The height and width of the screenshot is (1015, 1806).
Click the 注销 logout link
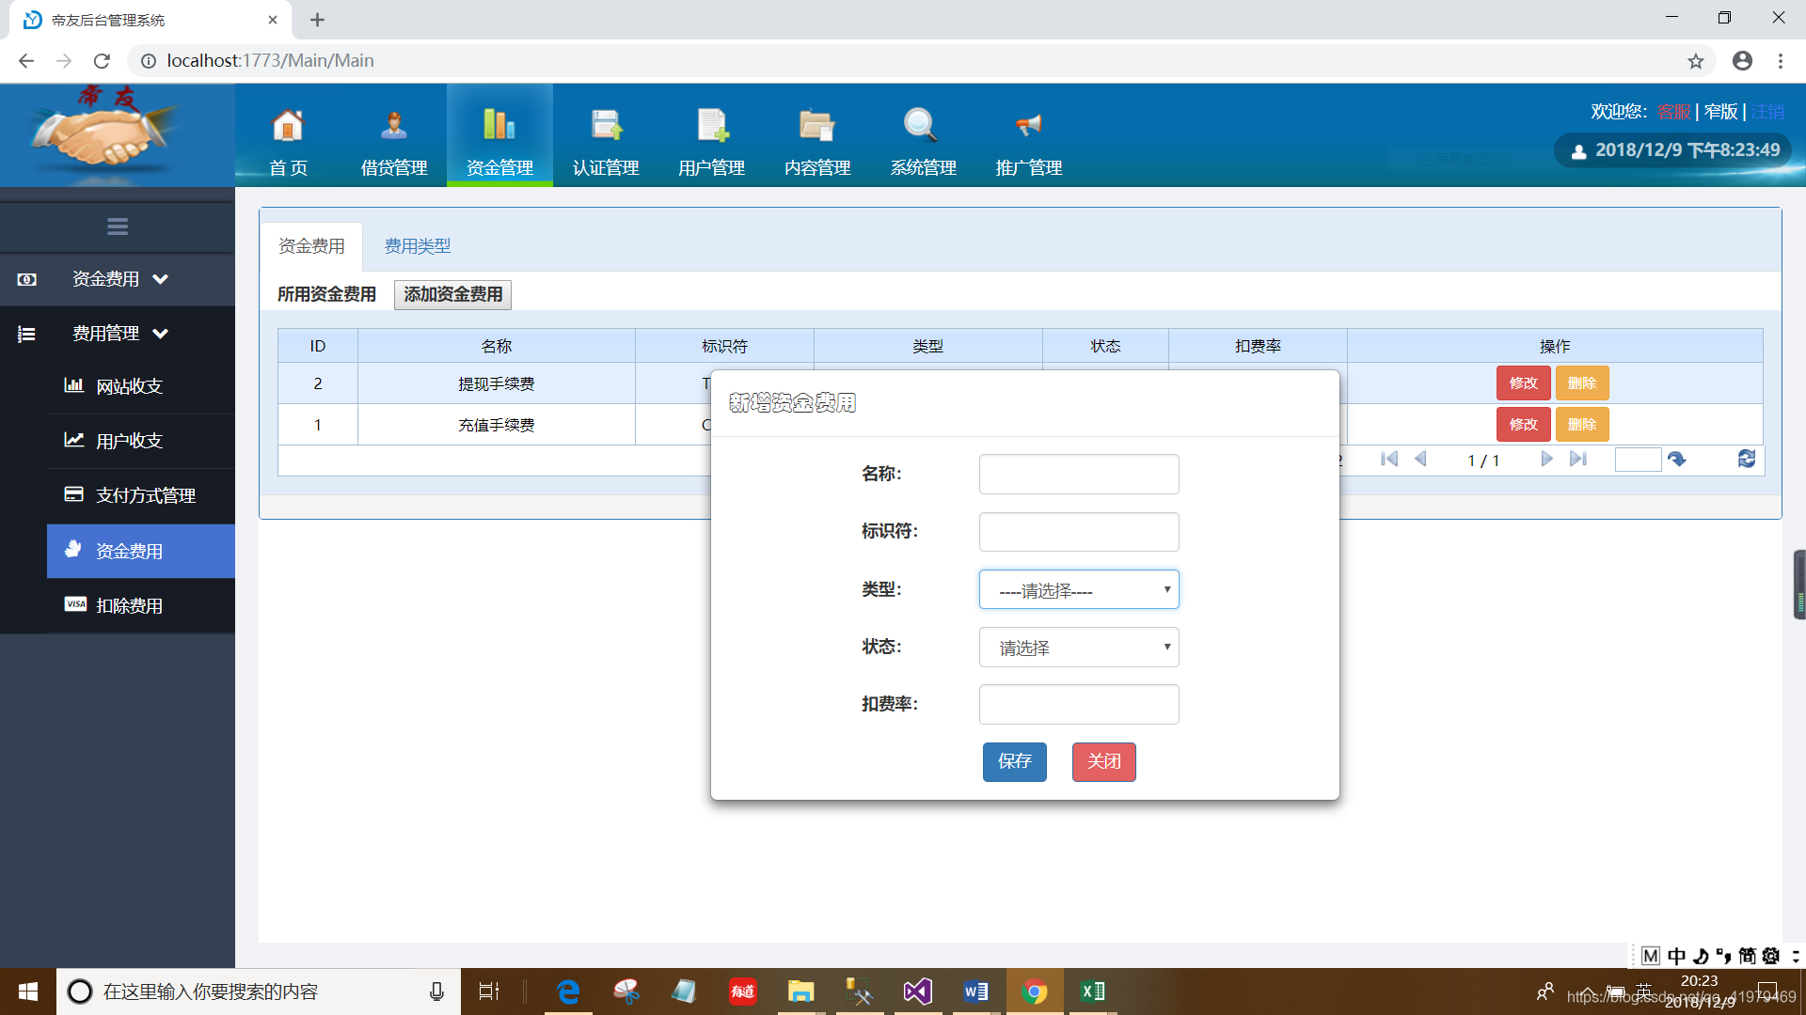point(1767,112)
